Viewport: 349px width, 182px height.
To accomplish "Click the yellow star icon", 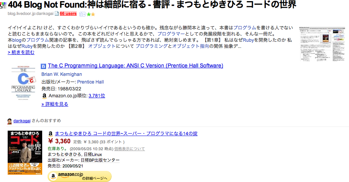I will coord(93,14).
